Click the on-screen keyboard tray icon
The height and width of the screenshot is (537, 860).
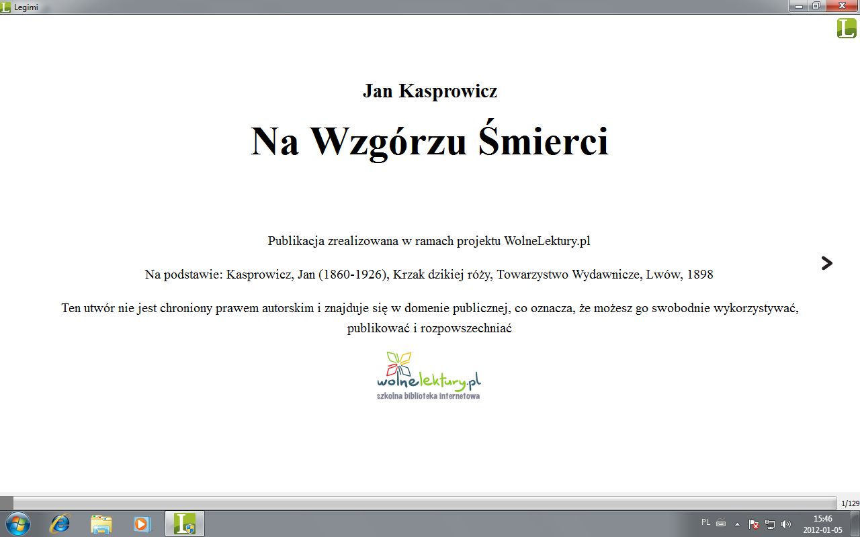(x=721, y=523)
